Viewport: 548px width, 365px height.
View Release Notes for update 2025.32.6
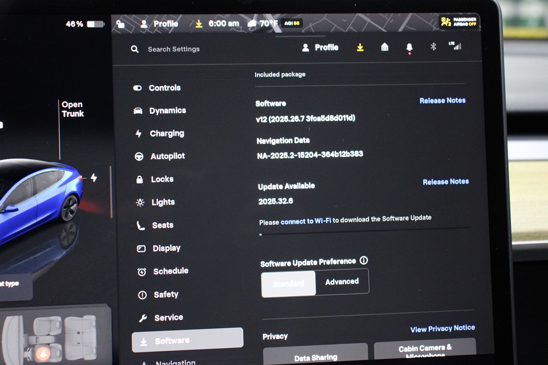click(x=445, y=182)
